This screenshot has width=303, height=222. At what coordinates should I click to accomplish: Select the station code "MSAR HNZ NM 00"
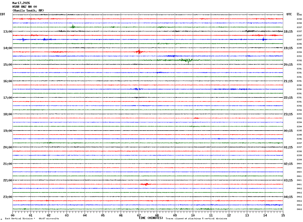pos(25,7)
